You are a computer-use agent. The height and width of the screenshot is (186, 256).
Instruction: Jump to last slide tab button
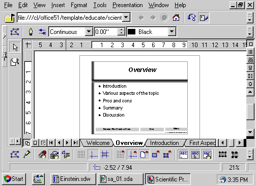pyautogui.click(x=75, y=143)
